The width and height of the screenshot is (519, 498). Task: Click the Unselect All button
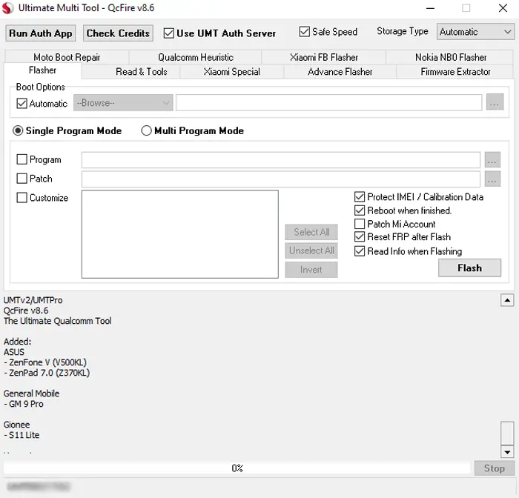(x=311, y=250)
